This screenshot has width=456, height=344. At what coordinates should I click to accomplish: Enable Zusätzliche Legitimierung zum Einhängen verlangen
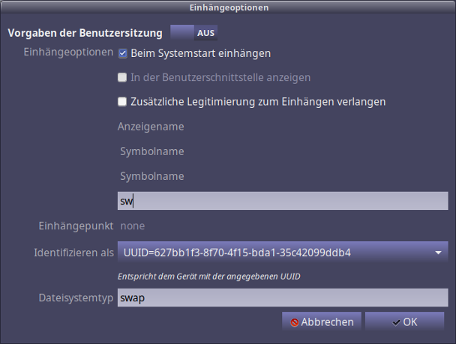tap(123, 101)
